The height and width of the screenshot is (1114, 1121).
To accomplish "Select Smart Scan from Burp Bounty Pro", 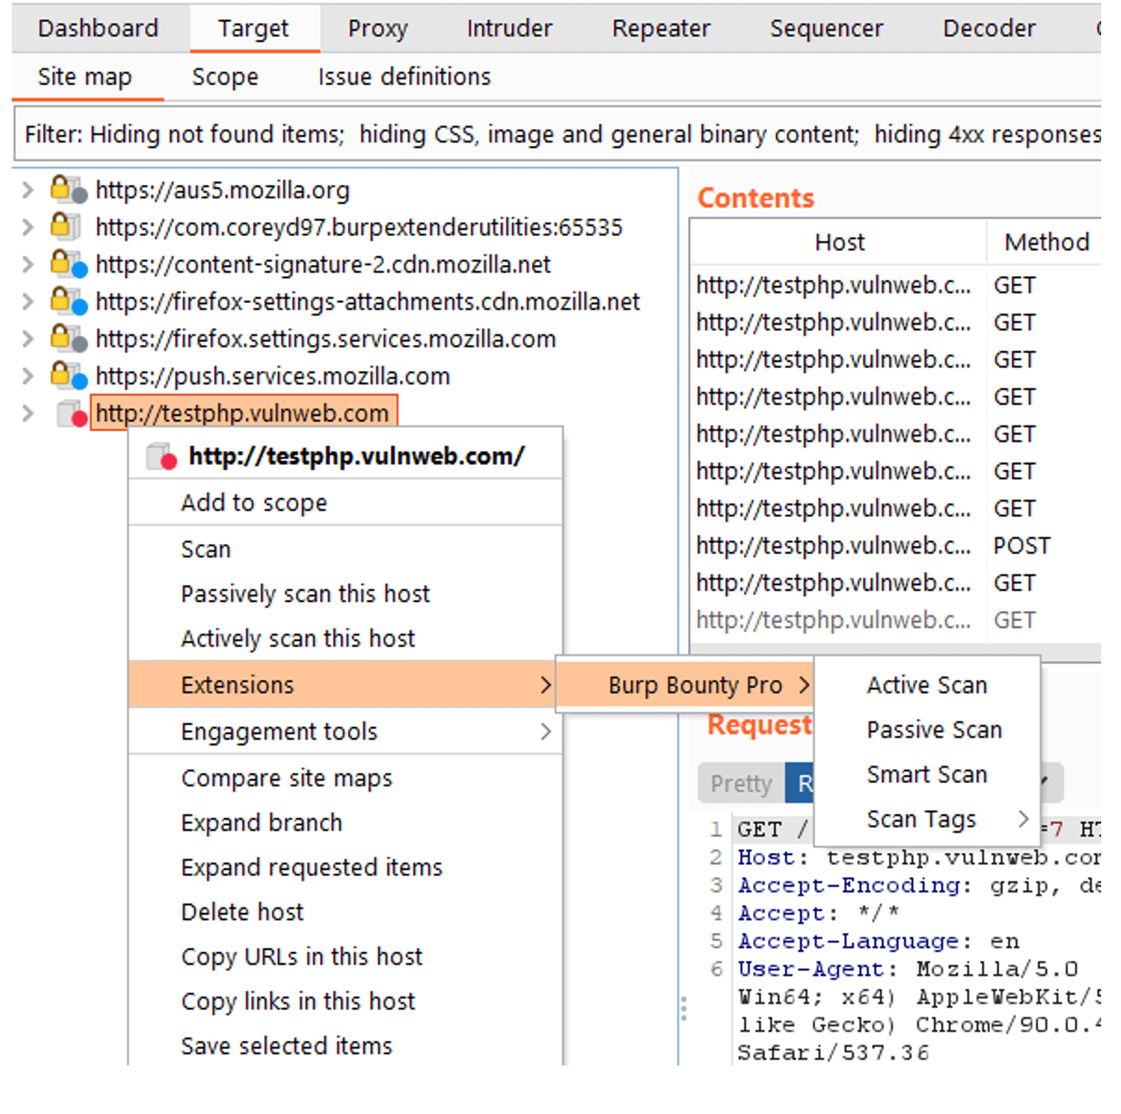I will pos(927,774).
